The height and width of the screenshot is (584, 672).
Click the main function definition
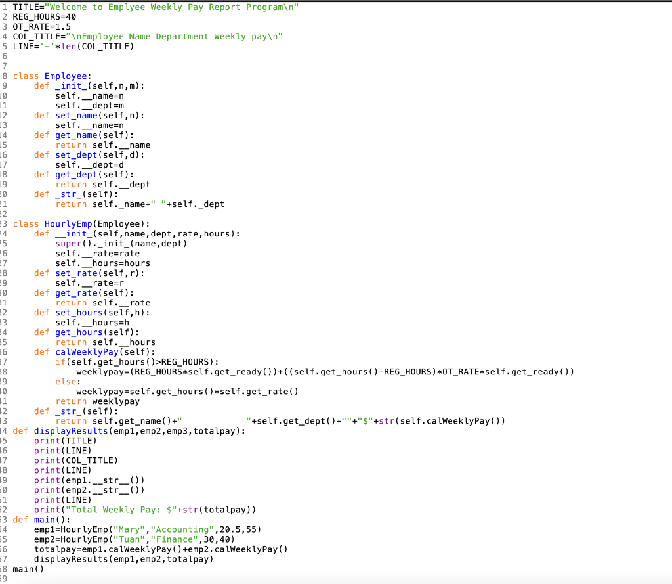(47, 519)
